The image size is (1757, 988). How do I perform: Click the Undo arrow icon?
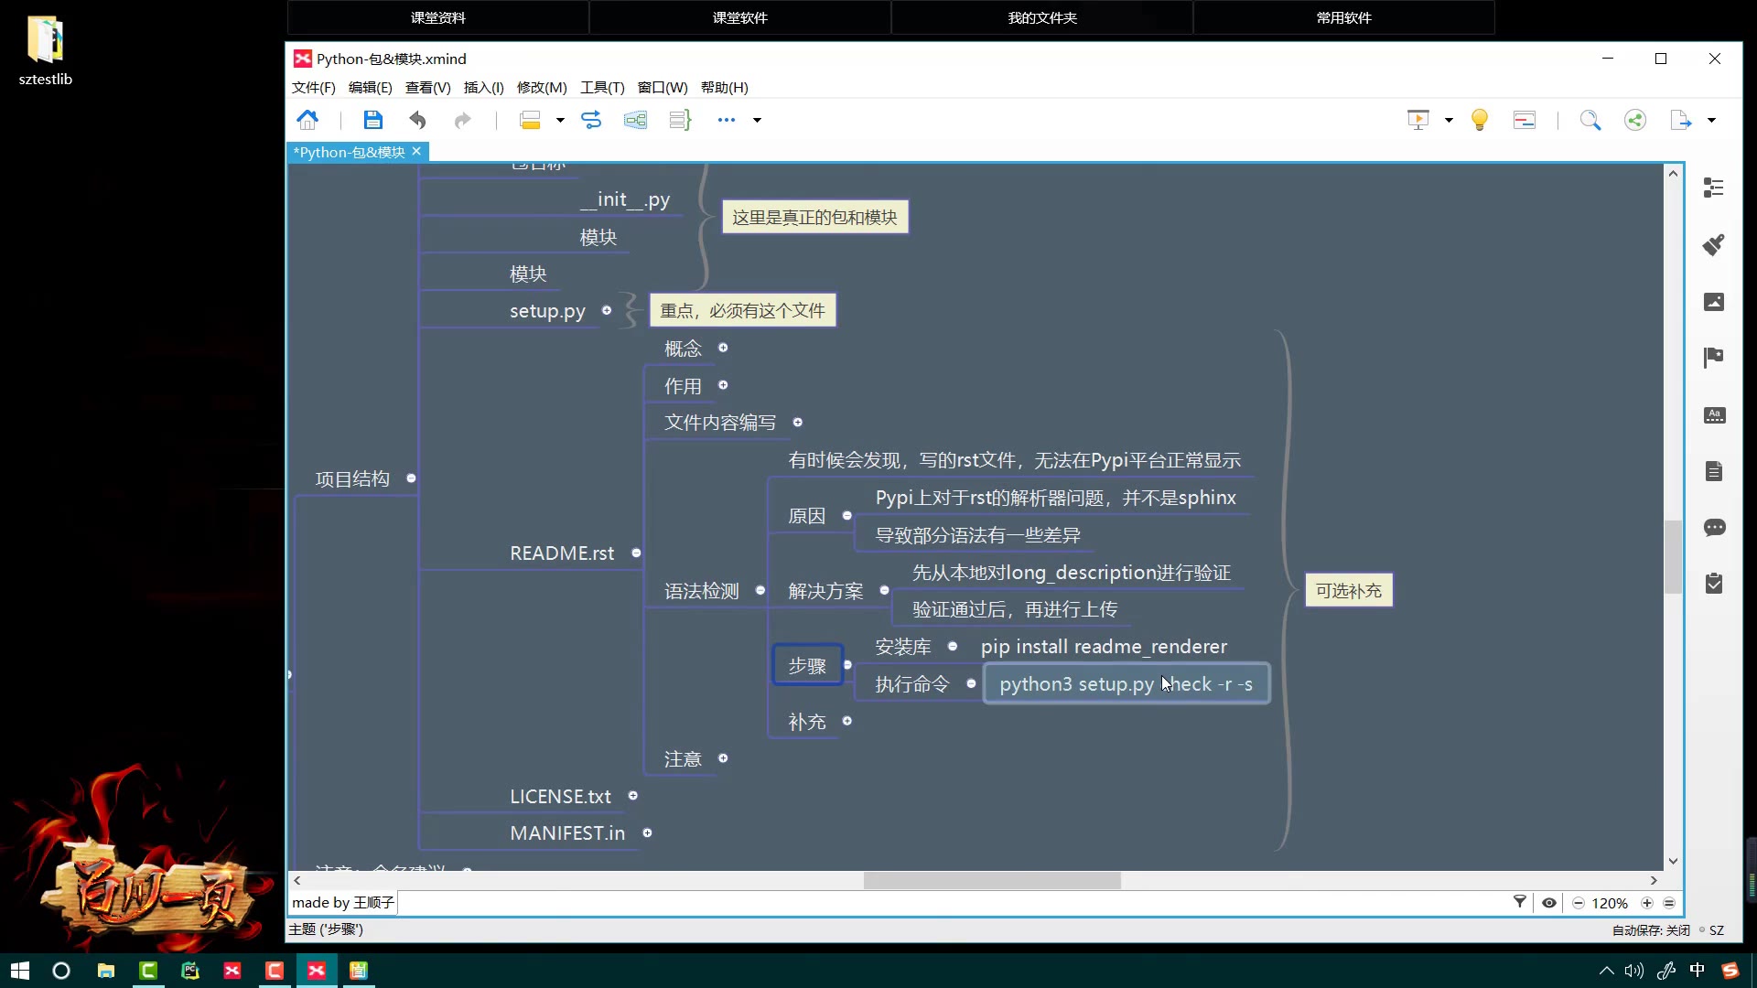tap(417, 120)
